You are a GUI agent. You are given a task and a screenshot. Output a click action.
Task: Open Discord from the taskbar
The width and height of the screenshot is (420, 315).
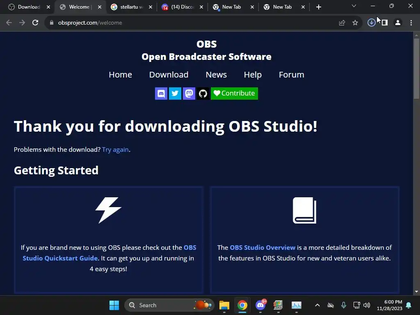tap(260, 305)
